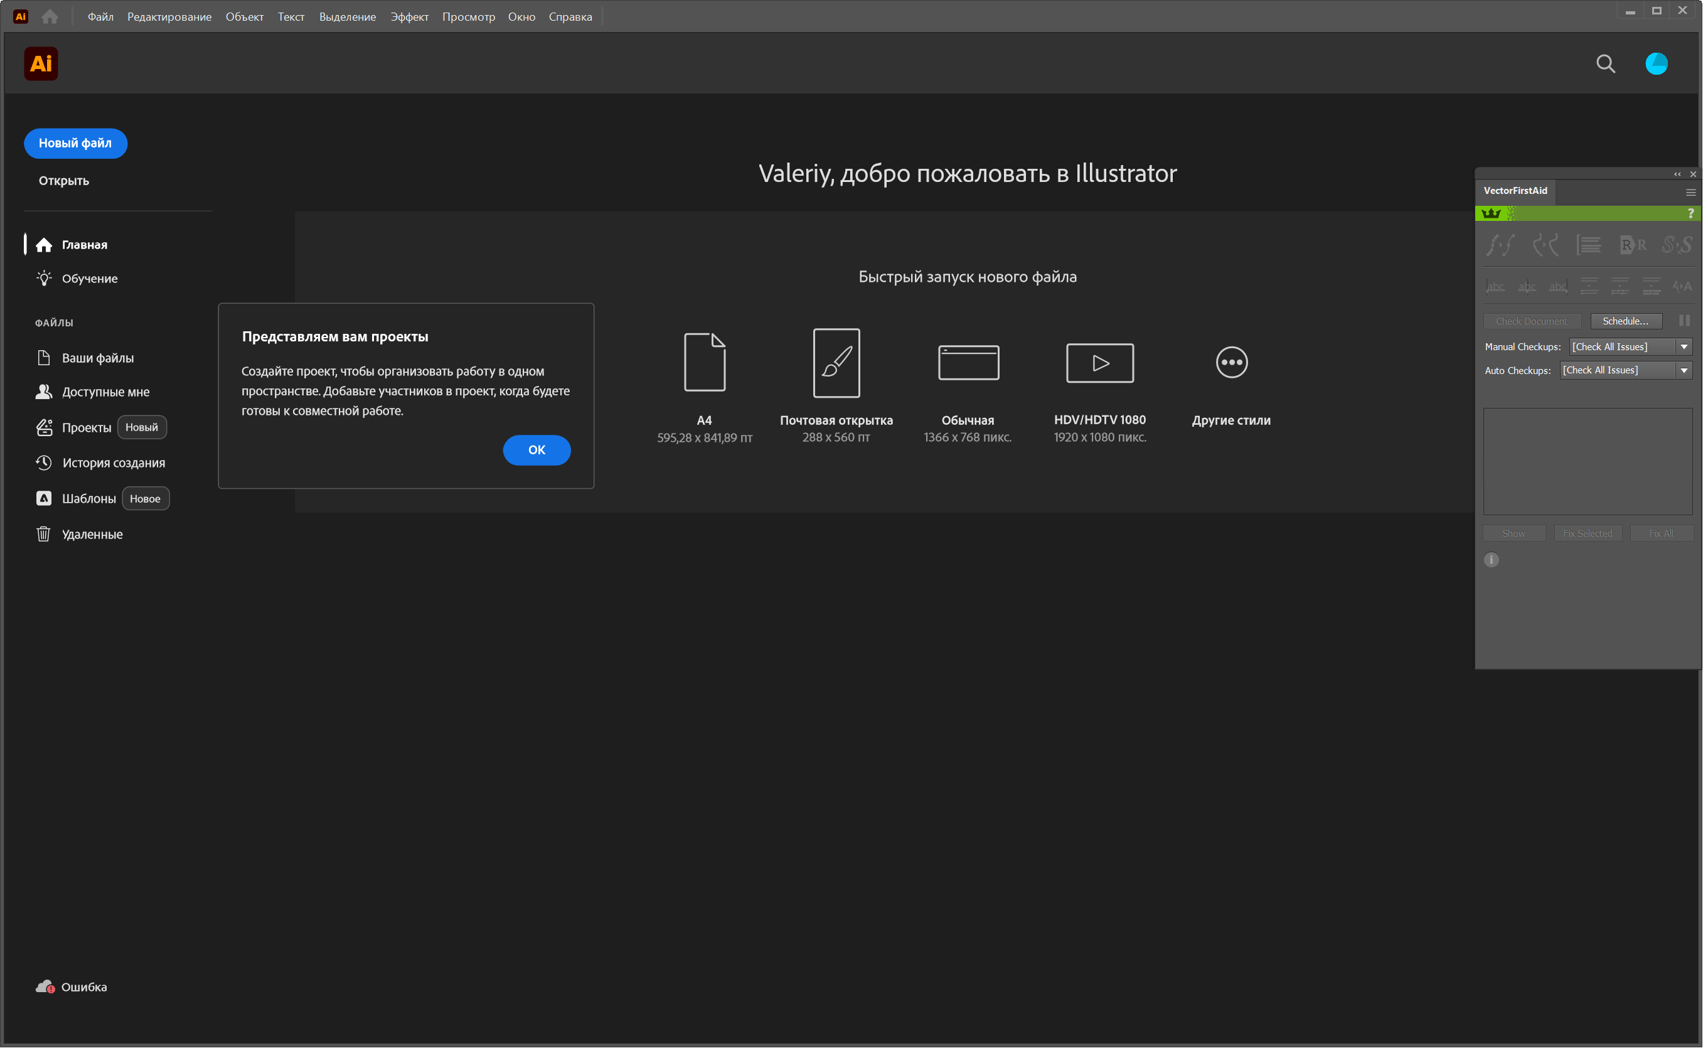
Task: Select the A4 document preset icon
Action: click(704, 362)
